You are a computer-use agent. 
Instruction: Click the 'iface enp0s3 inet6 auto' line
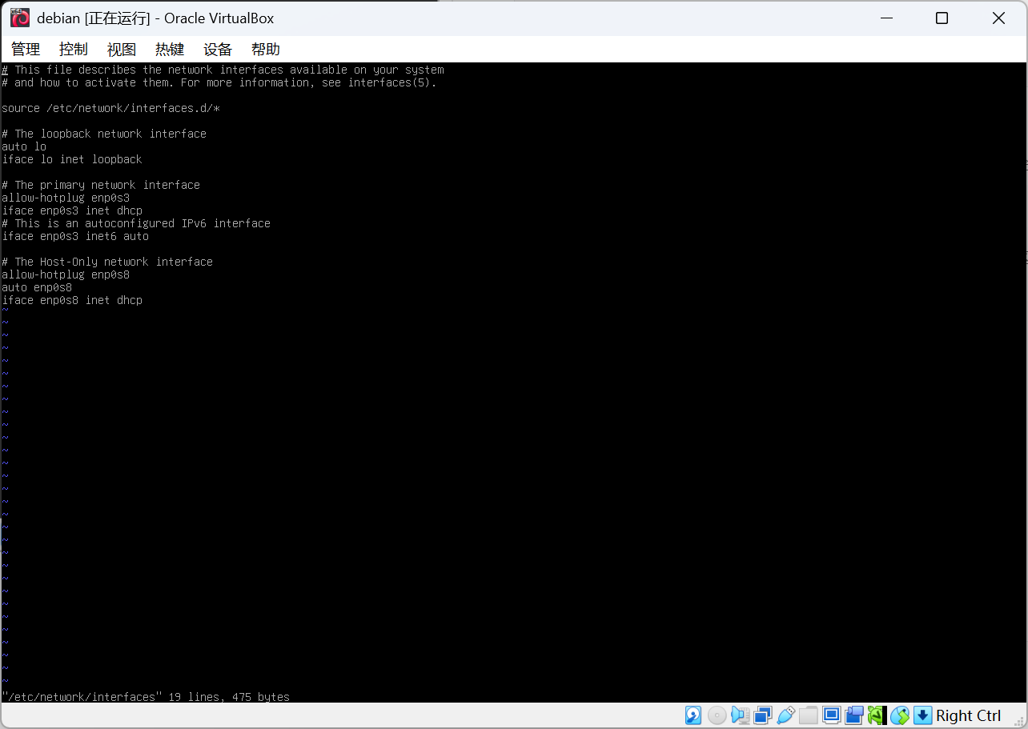click(x=75, y=236)
